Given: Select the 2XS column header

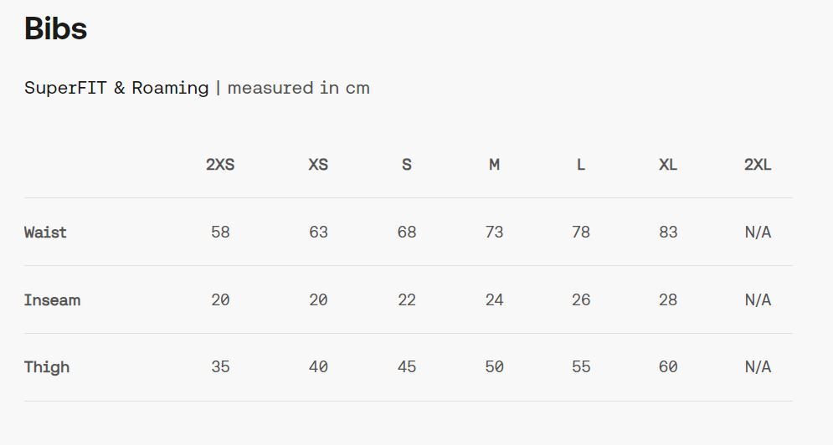Looking at the screenshot, I should point(220,165).
